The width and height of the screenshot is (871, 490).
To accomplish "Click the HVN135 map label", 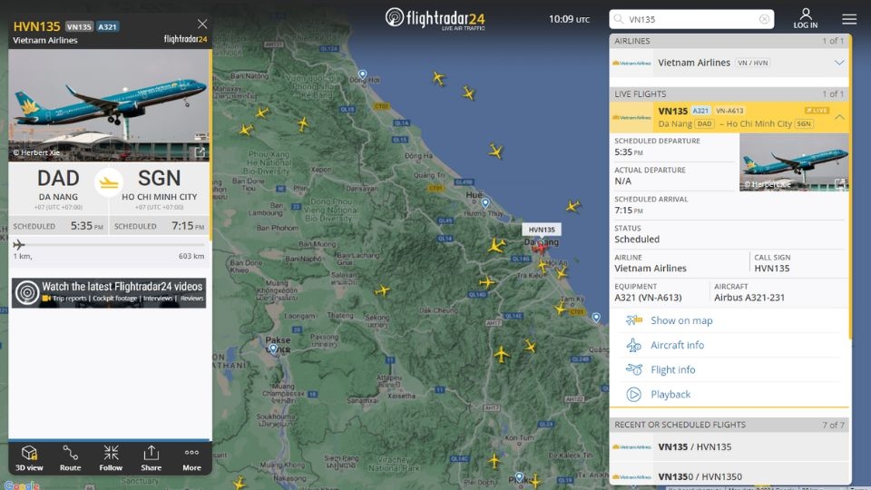I will (x=542, y=230).
